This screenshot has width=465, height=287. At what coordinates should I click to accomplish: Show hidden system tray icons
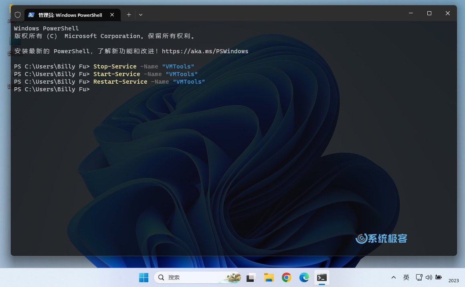pos(394,277)
